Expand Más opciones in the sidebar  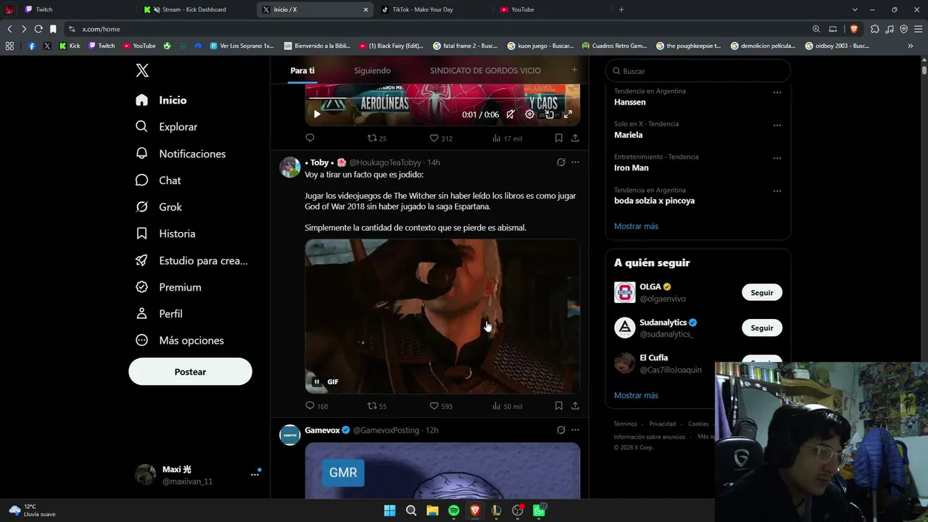tap(180, 341)
